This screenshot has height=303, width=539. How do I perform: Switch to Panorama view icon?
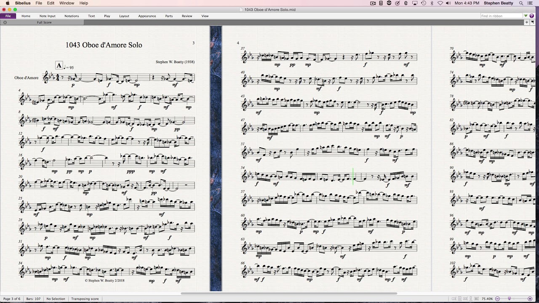pos(476,299)
